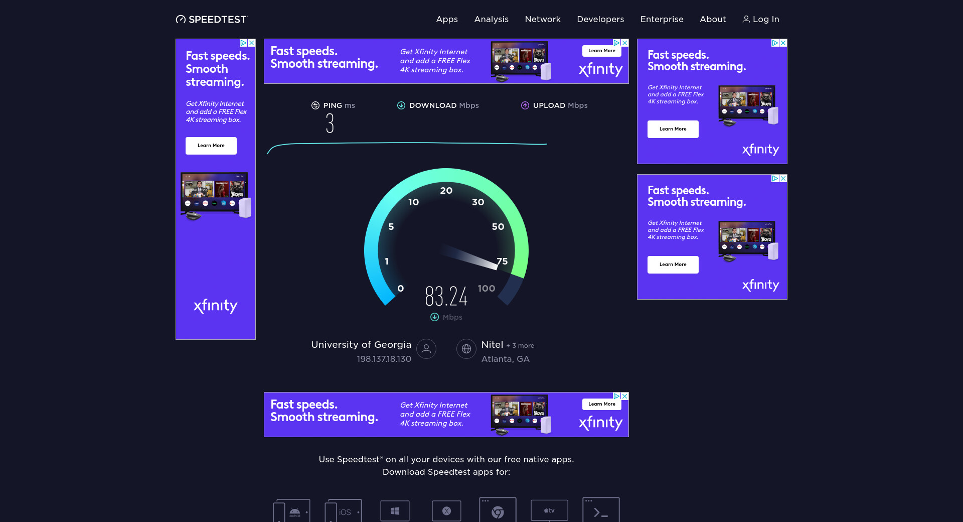The height and width of the screenshot is (522, 963).
Task: Go to the Developers menu item
Action: click(x=600, y=19)
